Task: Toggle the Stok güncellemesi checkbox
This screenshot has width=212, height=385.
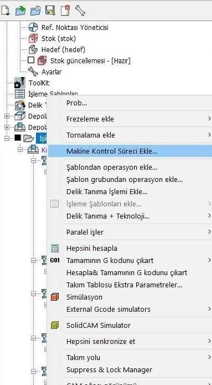Action: coord(31,60)
